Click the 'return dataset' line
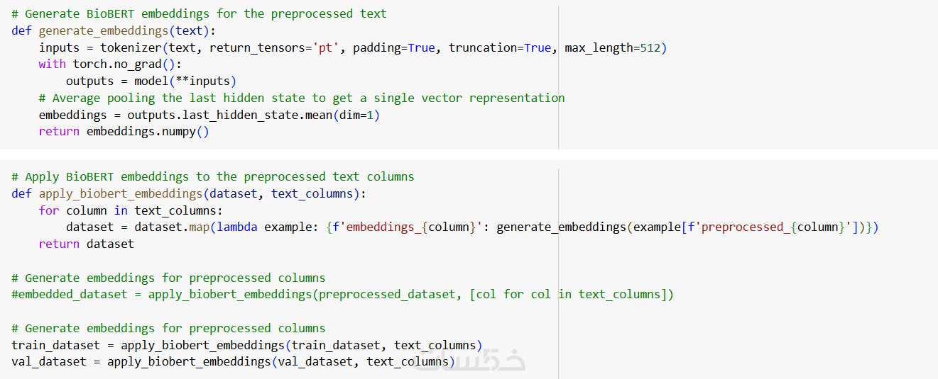Screen dimensions: 938x379 pyautogui.click(x=87, y=244)
